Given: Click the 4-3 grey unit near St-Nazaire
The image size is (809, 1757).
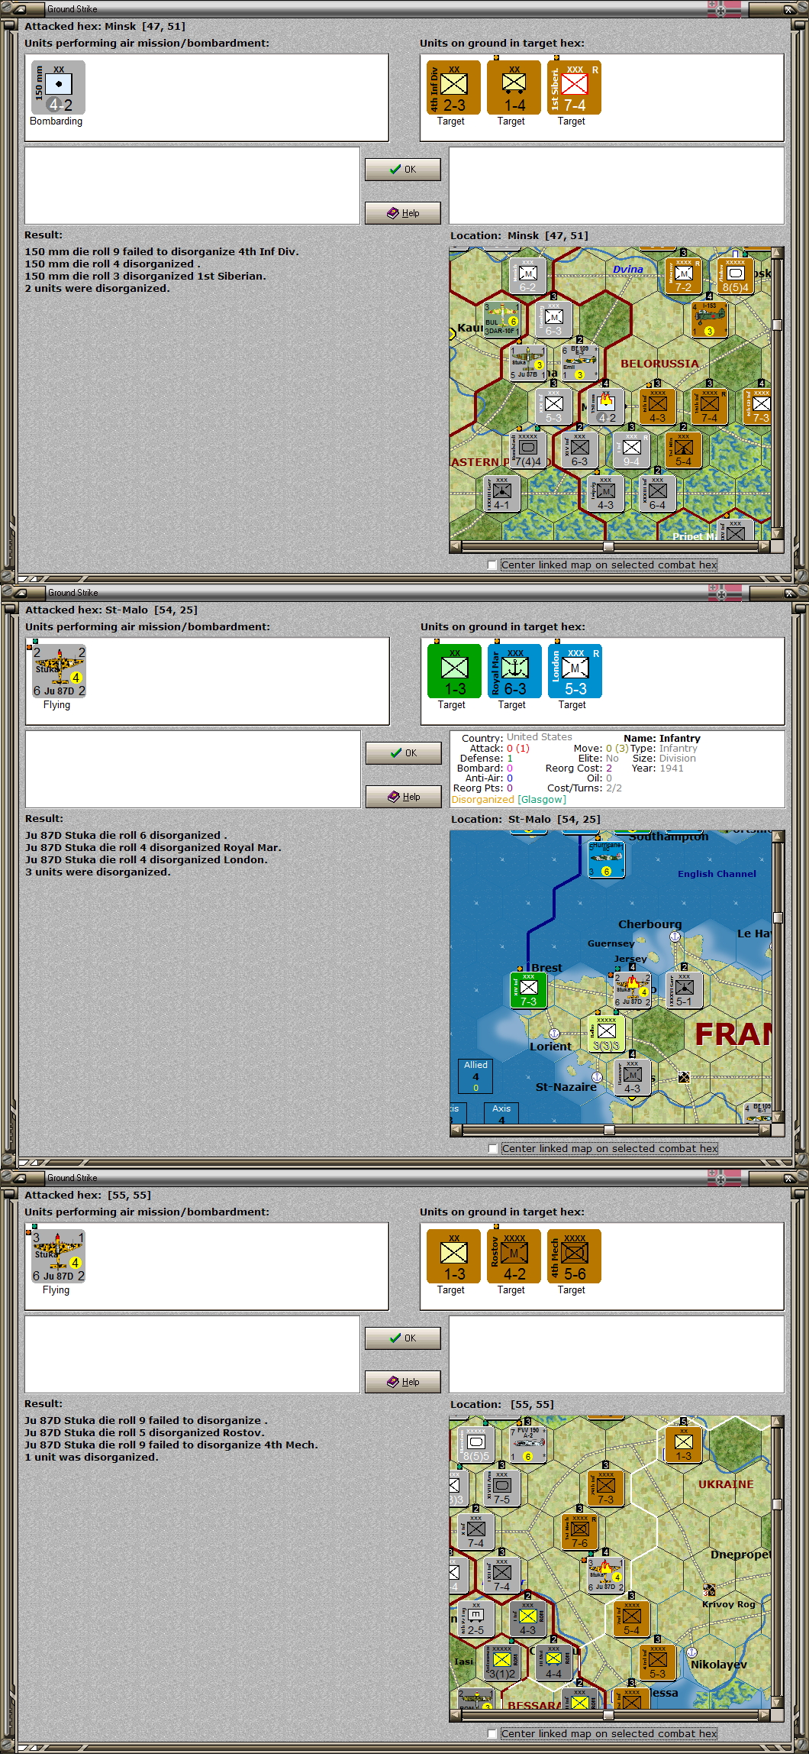Looking at the screenshot, I should [x=633, y=1077].
